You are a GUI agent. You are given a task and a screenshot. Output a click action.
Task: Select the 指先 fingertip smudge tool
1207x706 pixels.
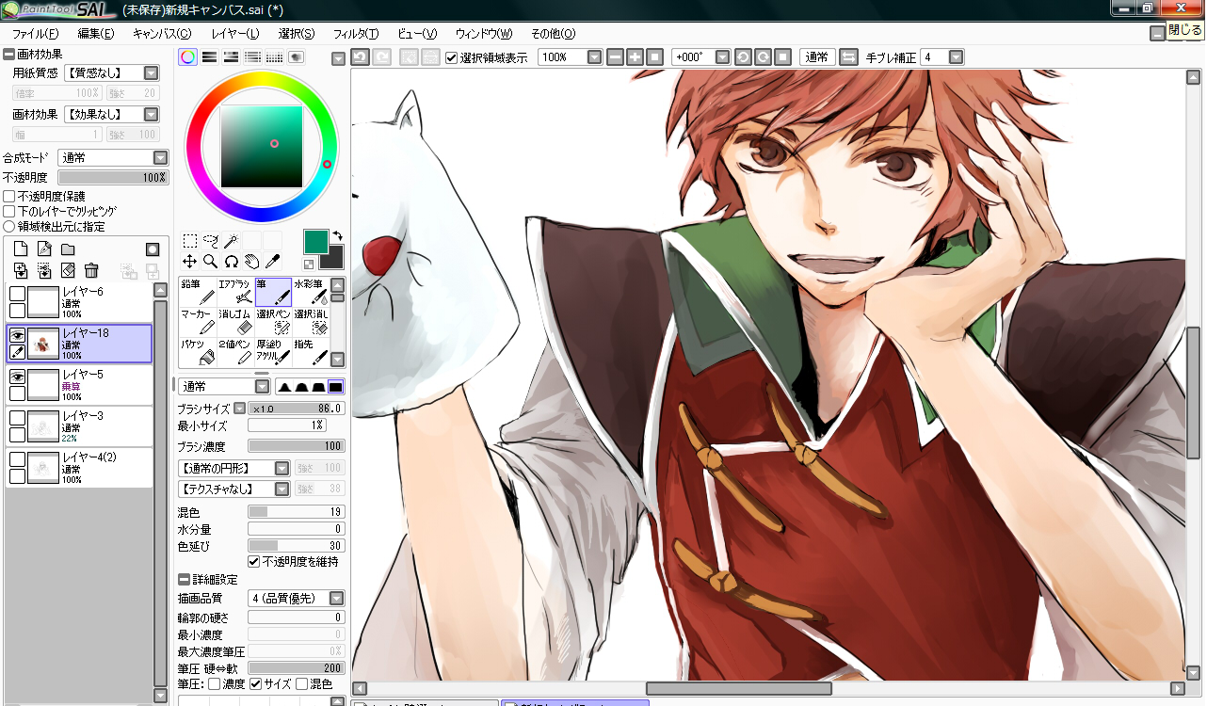pos(311,352)
